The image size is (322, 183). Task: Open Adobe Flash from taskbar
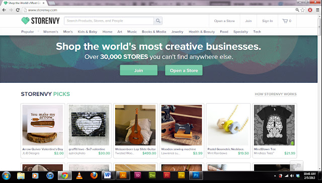[x=167, y=175]
